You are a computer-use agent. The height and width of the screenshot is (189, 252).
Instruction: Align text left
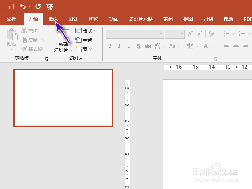coord(226,46)
